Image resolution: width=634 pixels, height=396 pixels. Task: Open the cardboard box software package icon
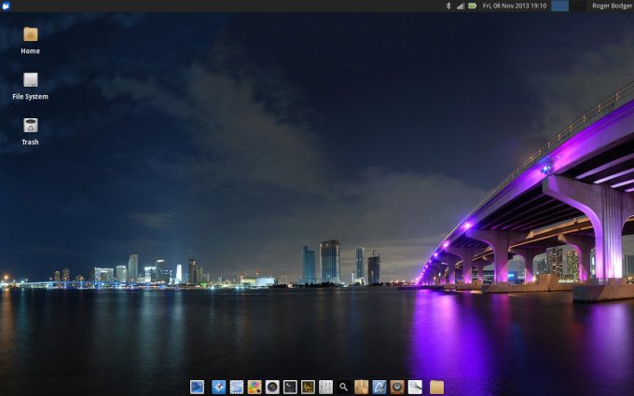pos(361,387)
